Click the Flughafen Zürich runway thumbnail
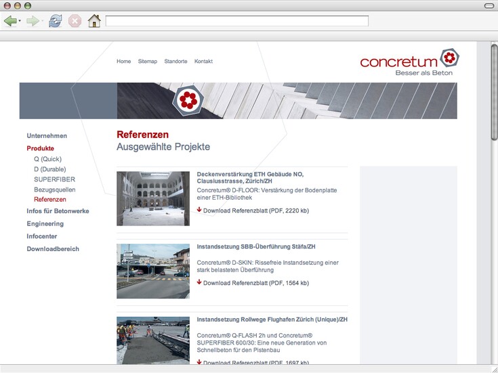Screen dimensions: 498x373 153,341
